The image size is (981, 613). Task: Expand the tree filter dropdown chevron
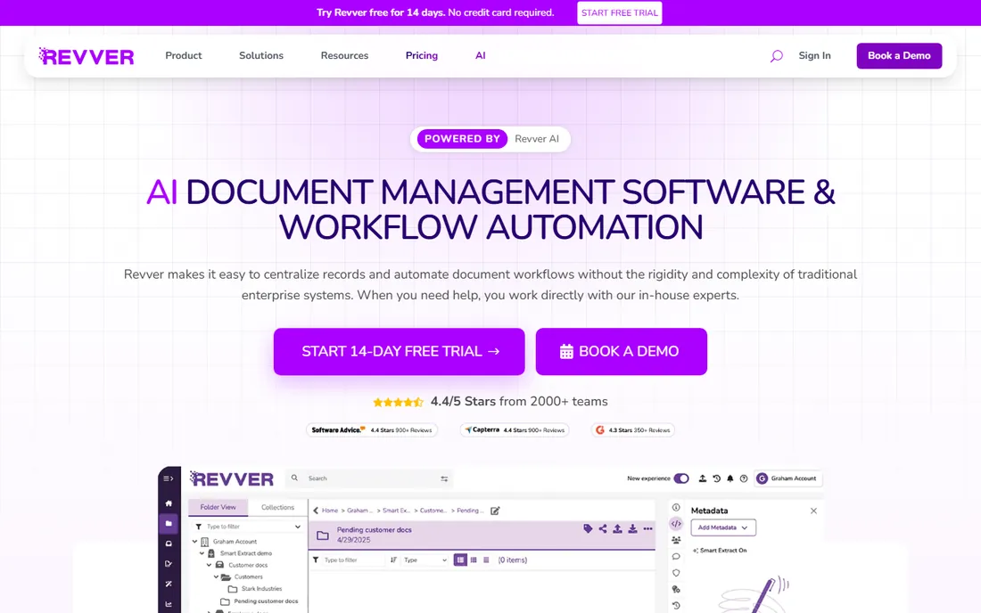tap(297, 527)
